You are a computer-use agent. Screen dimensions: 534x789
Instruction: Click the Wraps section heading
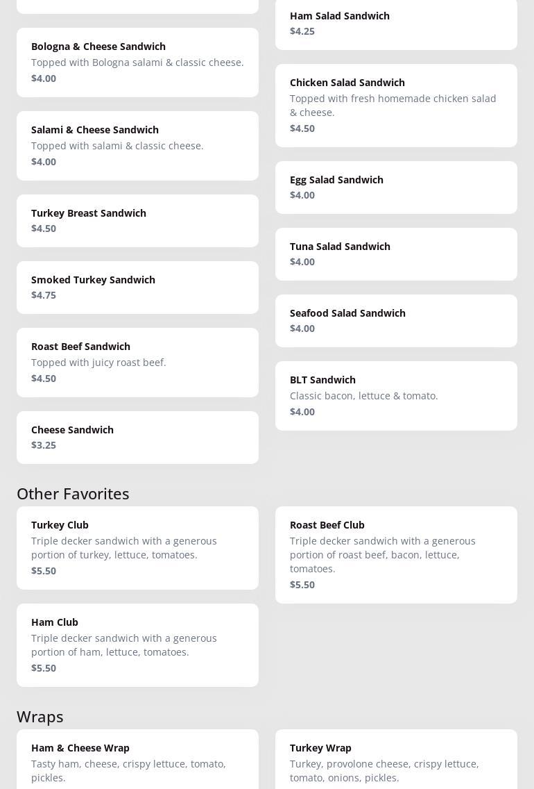pos(40,717)
